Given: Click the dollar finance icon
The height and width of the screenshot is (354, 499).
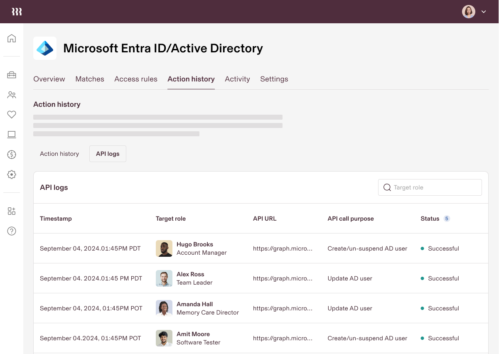Looking at the screenshot, I should (12, 155).
